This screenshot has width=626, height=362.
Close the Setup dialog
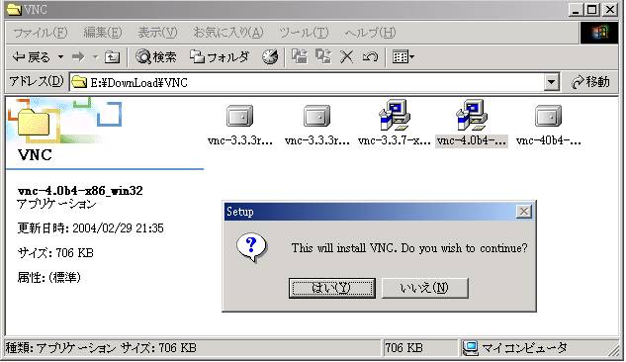pos(524,211)
